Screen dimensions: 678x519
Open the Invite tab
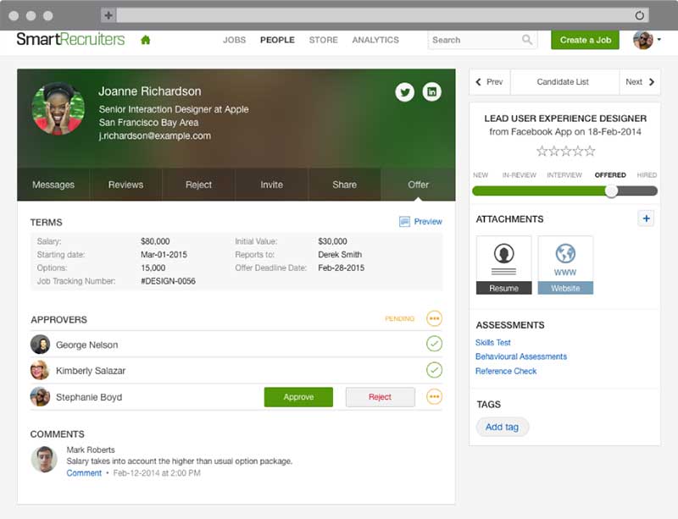point(271,185)
